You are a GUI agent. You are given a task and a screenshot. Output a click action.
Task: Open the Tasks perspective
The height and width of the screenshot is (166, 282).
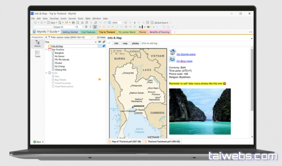point(37,54)
